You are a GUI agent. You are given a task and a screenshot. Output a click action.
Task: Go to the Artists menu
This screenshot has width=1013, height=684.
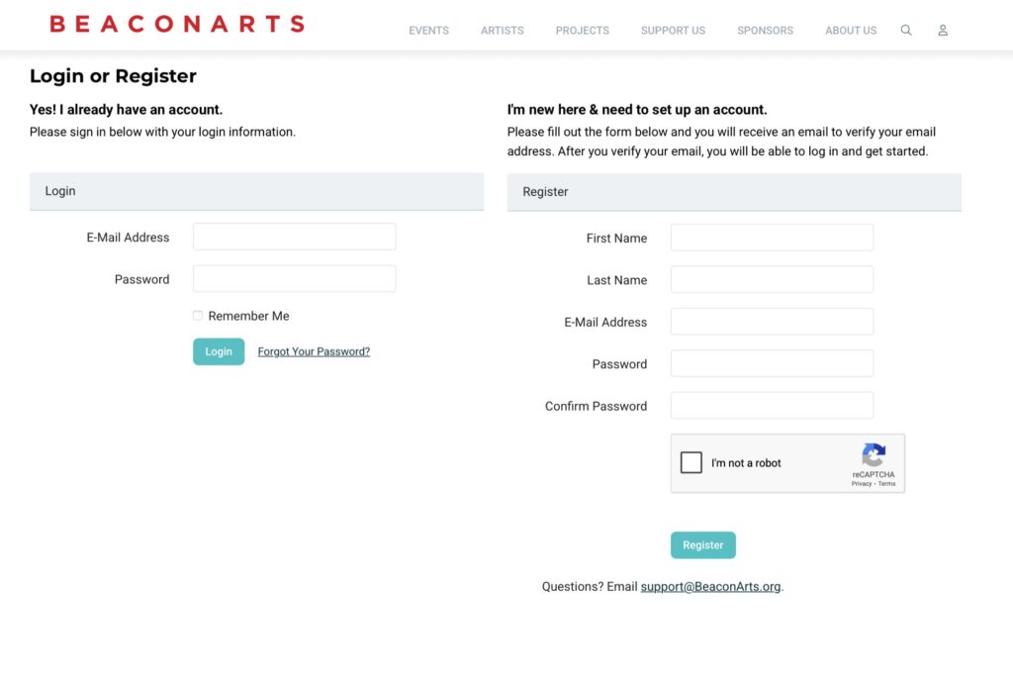pos(503,31)
